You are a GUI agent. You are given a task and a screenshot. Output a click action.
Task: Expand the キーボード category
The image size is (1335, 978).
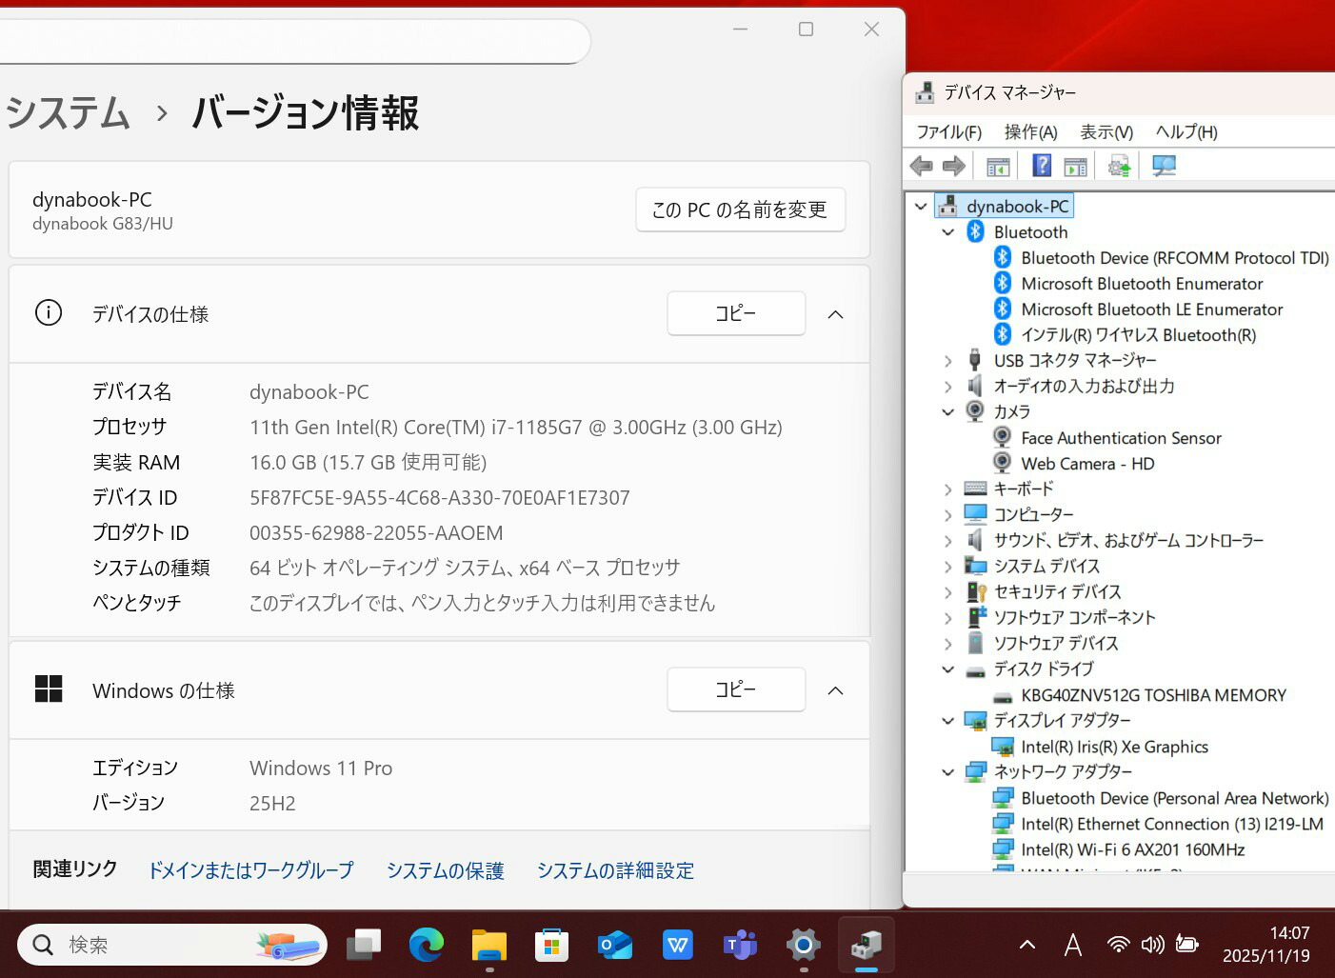947,489
